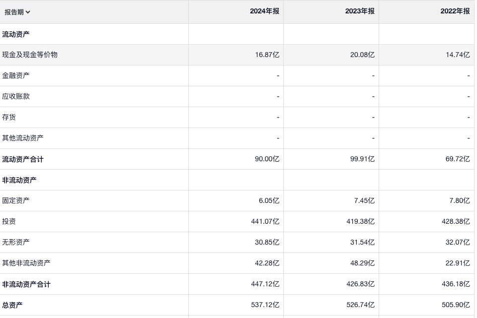Click the 无形资产 row label
Viewport: 477px width, 318px height.
16,242
